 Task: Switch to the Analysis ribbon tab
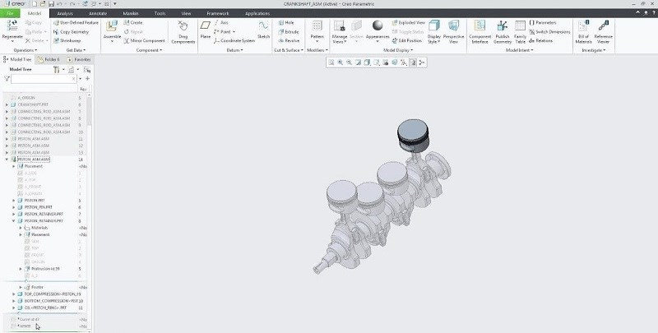(65, 14)
